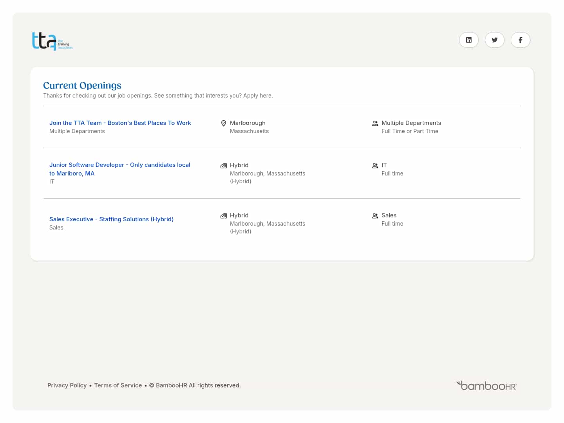Click the location pin icon beside Marlborough
The width and height of the screenshot is (564, 423).
pos(224,123)
